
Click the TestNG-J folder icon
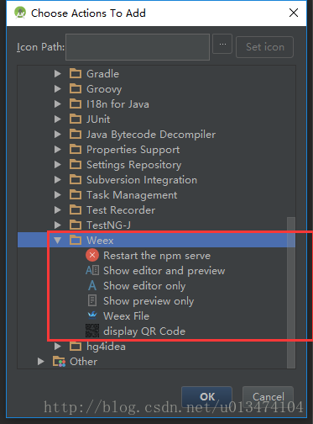point(76,225)
